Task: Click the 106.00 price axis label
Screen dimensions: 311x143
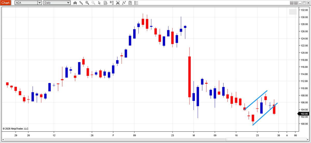Action: pyautogui.click(x=305, y=102)
